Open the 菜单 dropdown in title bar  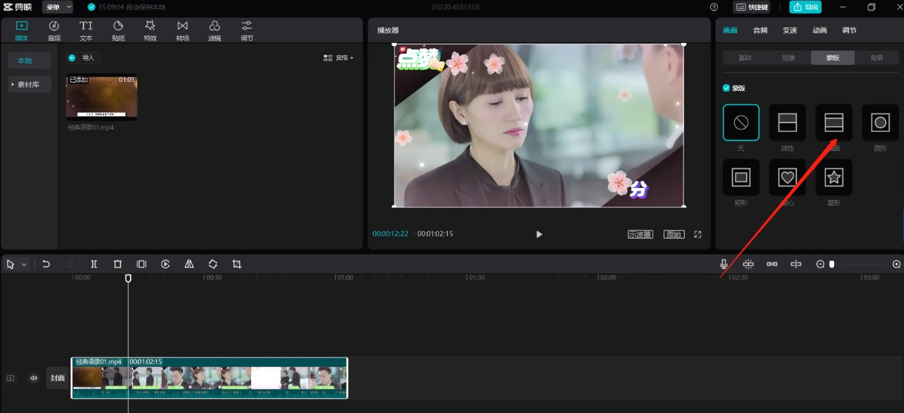pos(56,7)
